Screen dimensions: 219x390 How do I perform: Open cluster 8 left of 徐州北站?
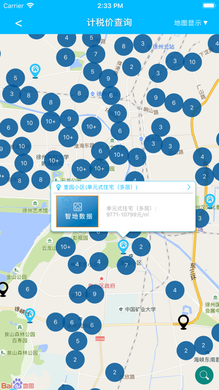click(x=123, y=46)
